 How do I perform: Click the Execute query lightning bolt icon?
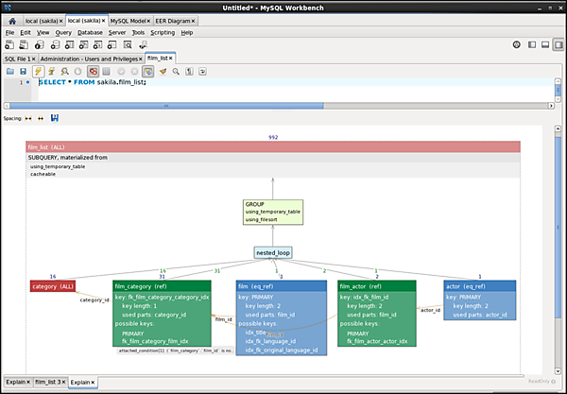point(38,71)
